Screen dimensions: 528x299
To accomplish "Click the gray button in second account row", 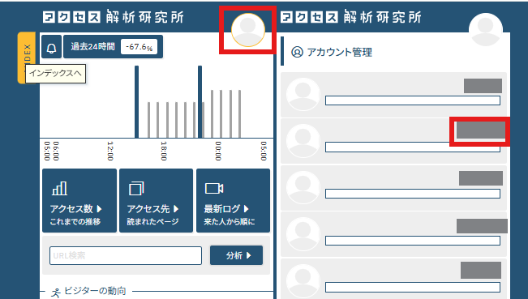I will point(481,130).
